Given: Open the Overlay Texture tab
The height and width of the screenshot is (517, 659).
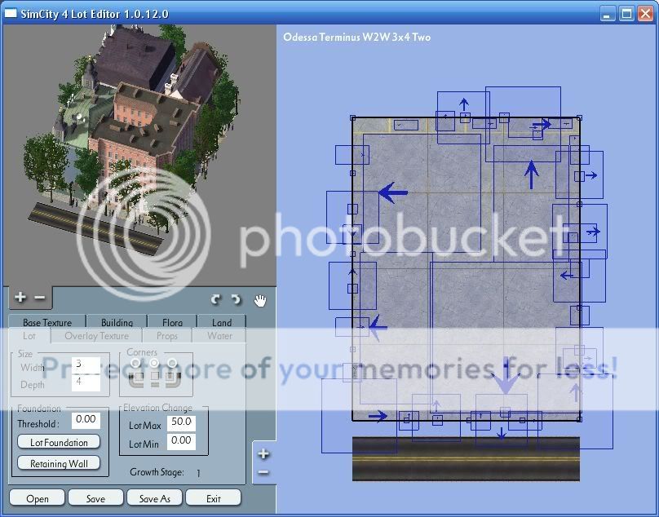Looking at the screenshot, I should point(97,336).
